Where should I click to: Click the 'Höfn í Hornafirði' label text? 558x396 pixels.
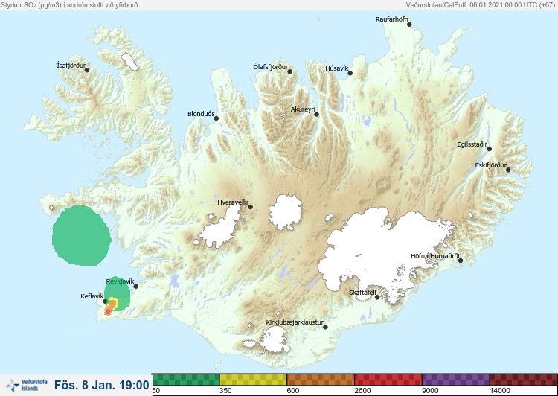coord(435,256)
